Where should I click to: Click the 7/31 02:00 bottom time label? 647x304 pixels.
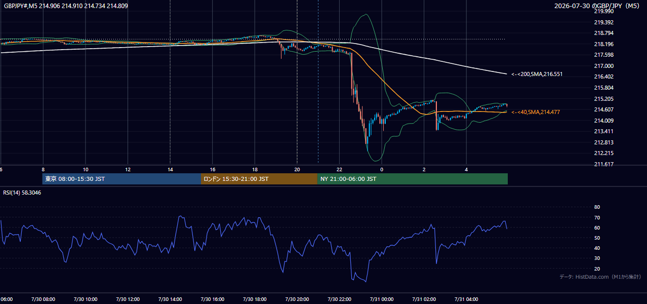[x=424, y=299]
